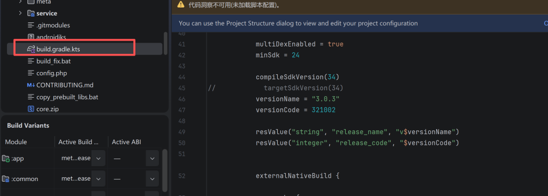548x196 pixels.
Task: Open CONTRIBUTING.md
Action: pyautogui.click(x=65, y=85)
